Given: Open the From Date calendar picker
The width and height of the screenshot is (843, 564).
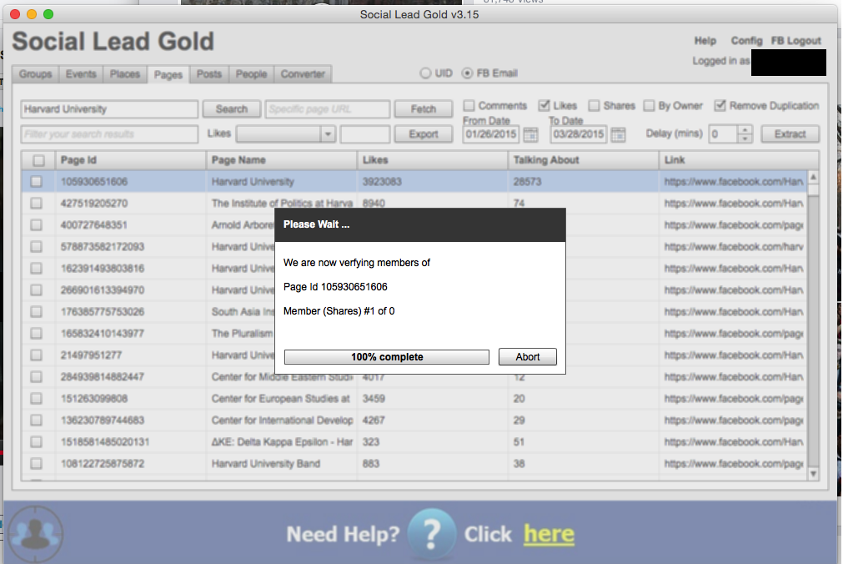Looking at the screenshot, I should tap(530, 134).
